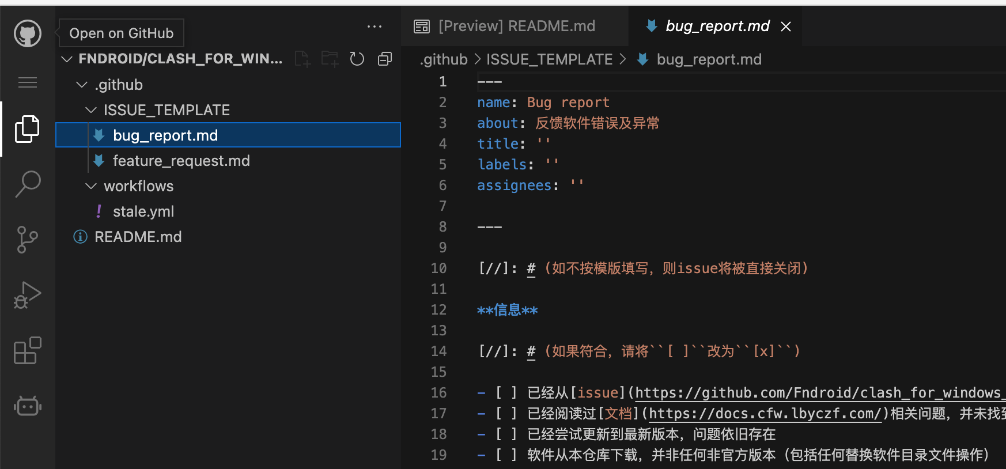Click the comment text on line 14
Screen dimensions: 1006x469
pyautogui.click(x=672, y=351)
